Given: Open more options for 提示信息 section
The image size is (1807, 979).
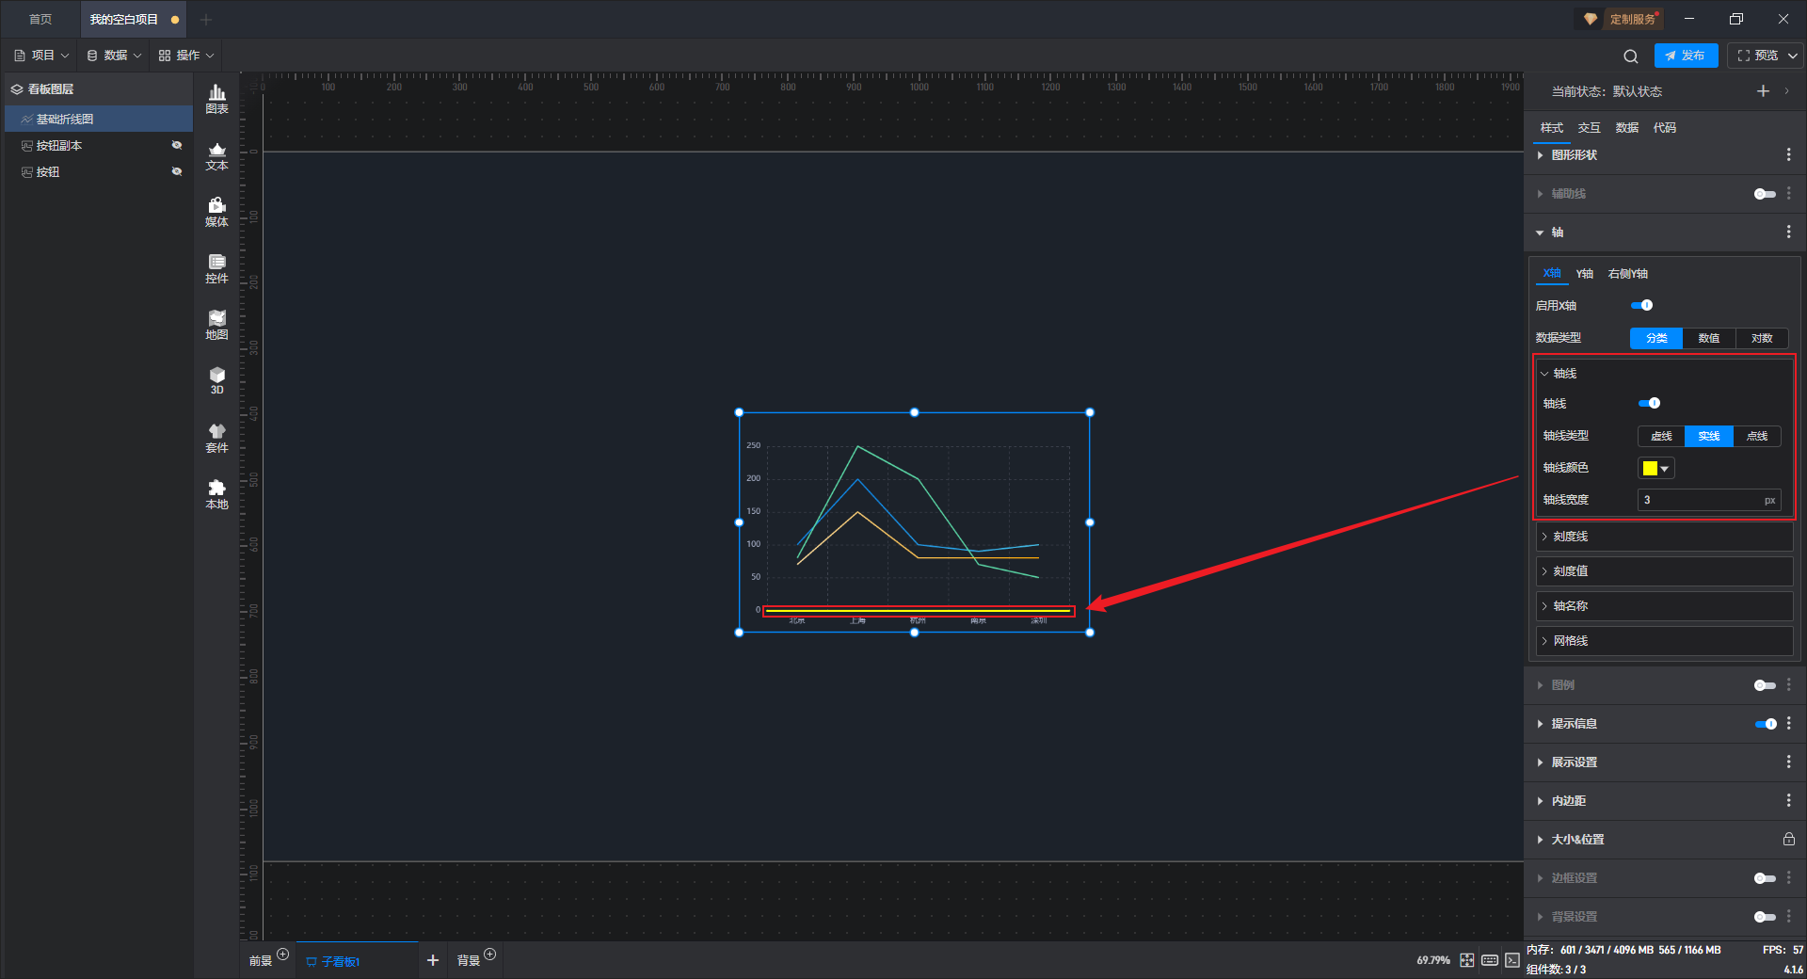Looking at the screenshot, I should [1788, 723].
